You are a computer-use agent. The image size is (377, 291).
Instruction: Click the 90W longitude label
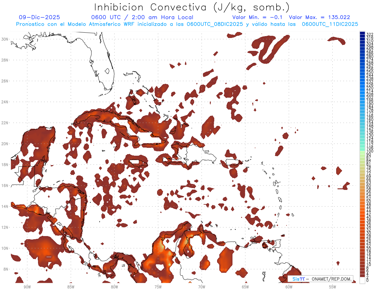coord(27,287)
